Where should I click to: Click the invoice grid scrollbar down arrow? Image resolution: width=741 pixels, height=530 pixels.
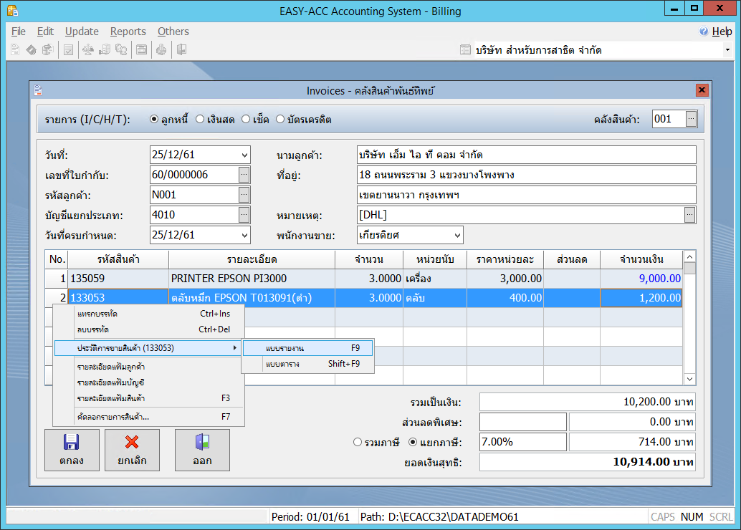click(x=689, y=379)
